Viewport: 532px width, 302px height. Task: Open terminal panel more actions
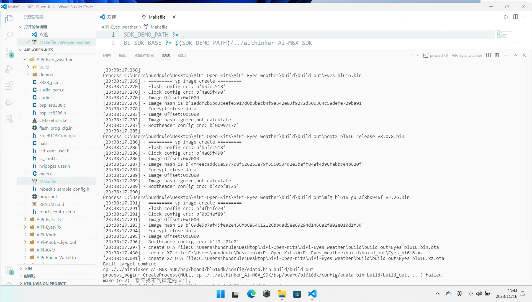pos(506,55)
